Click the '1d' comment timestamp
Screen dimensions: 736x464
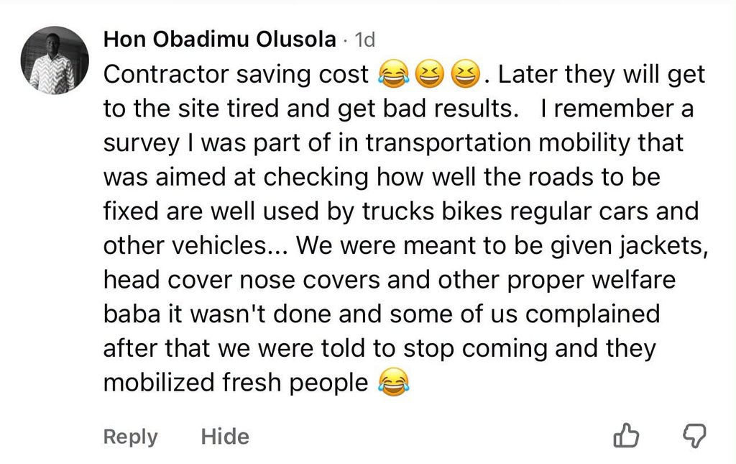(364, 40)
